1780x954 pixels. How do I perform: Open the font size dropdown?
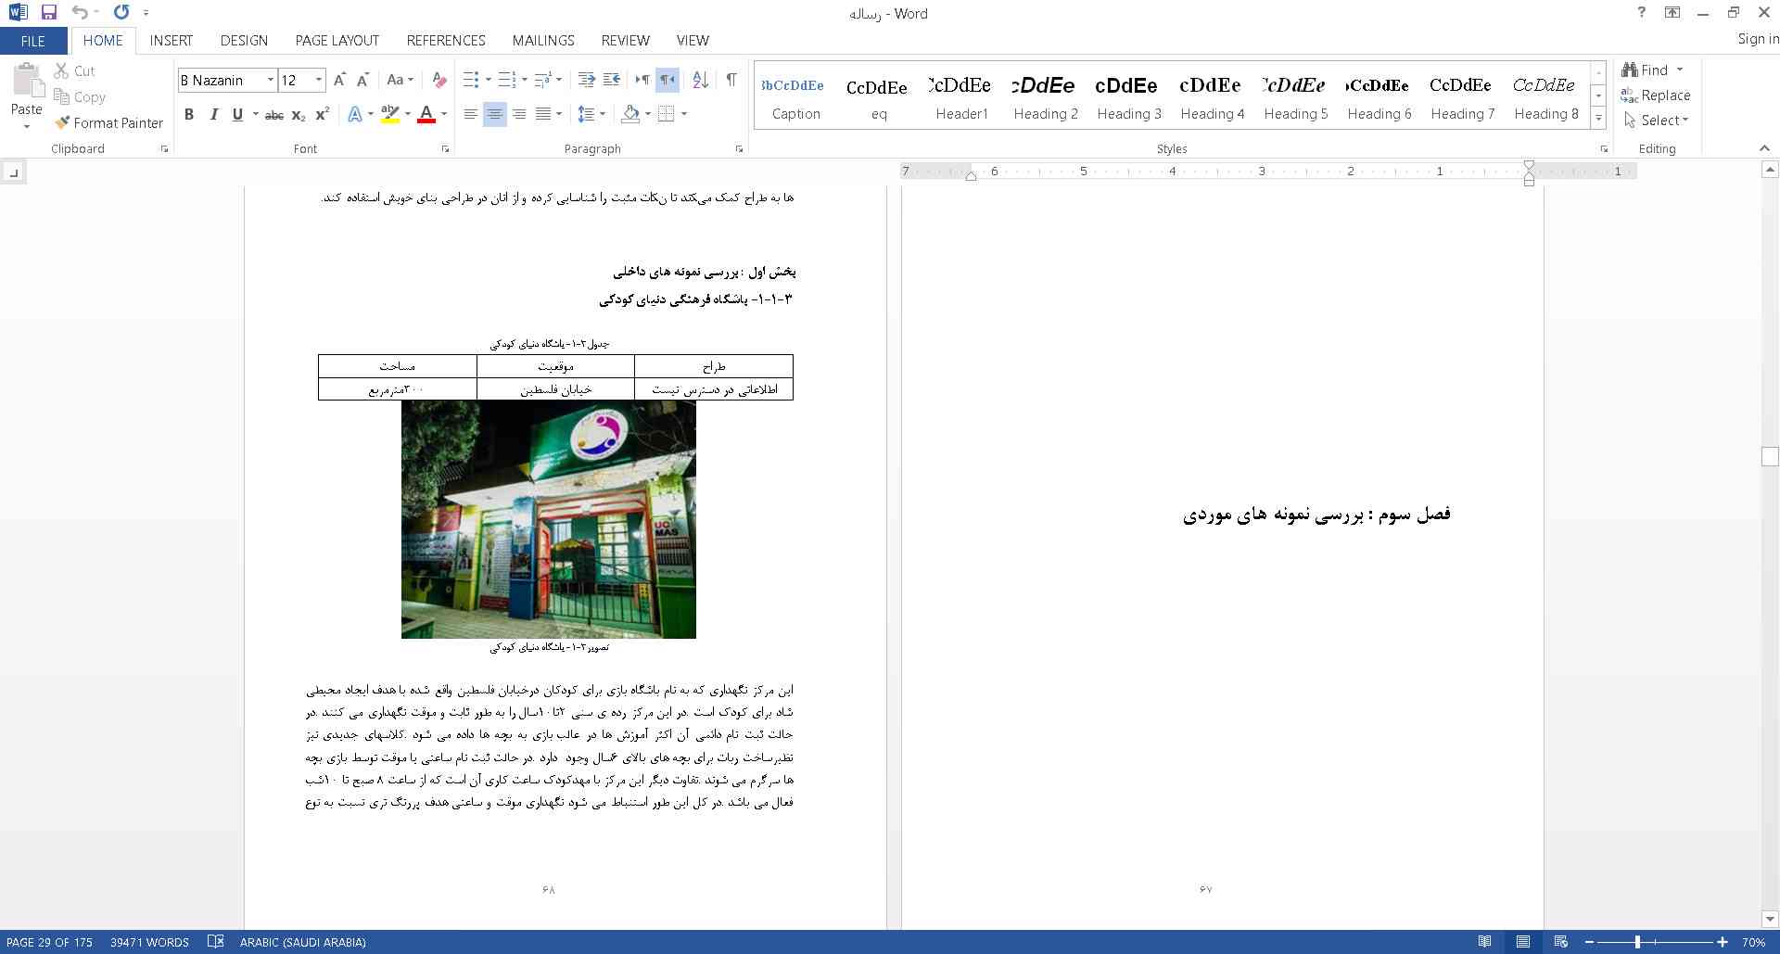pos(319,80)
